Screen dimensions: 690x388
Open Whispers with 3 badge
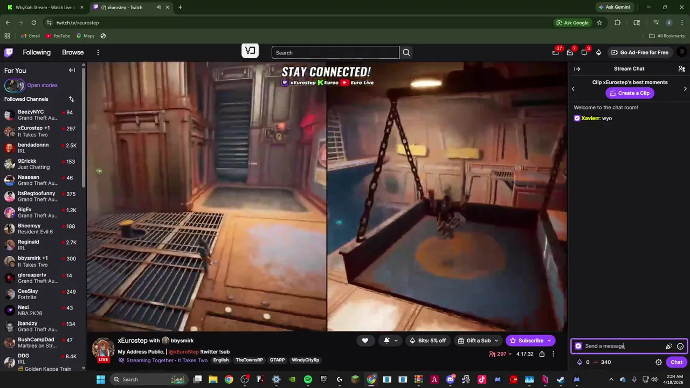click(584, 52)
